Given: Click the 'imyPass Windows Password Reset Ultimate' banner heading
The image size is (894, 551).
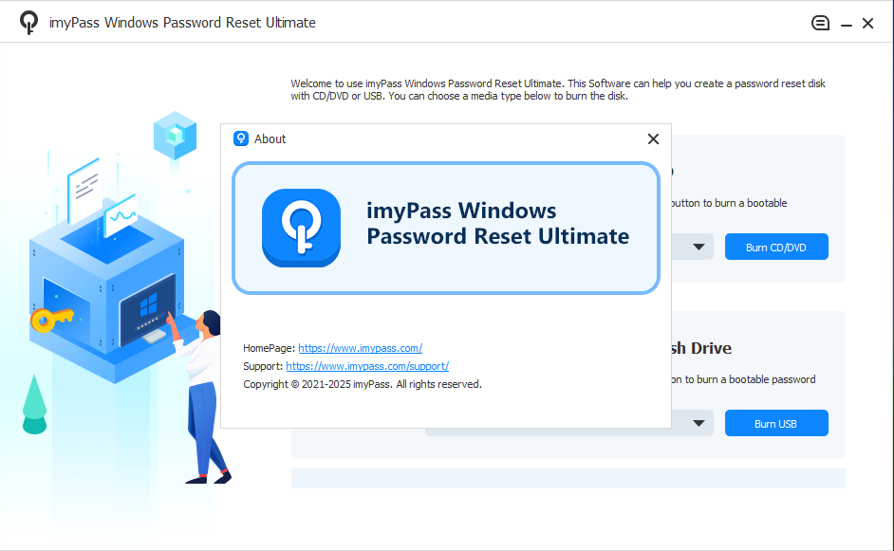Looking at the screenshot, I should tap(497, 224).
